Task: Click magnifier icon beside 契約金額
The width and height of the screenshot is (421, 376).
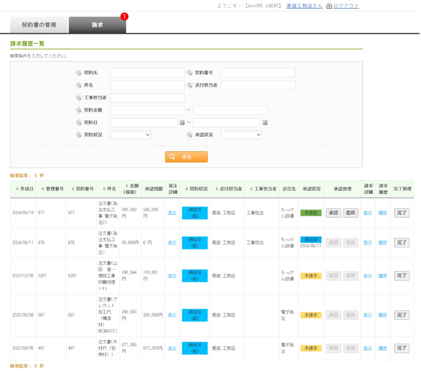Action: (79, 110)
